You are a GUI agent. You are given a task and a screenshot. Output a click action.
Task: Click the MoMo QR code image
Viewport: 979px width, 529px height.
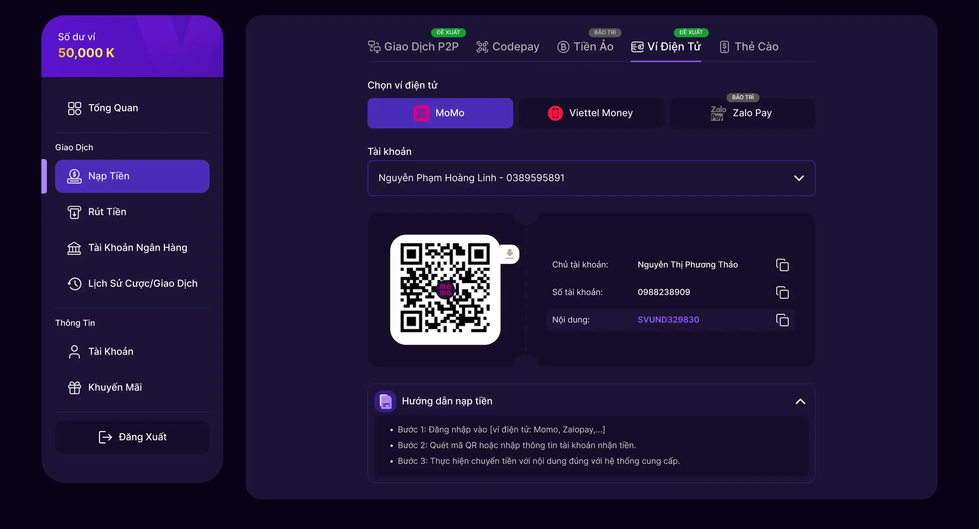(x=445, y=290)
